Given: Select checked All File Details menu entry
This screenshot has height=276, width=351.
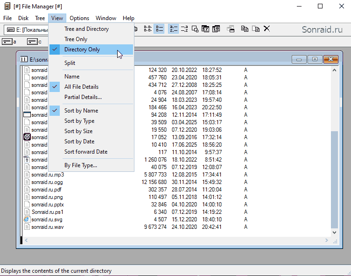Looking at the screenshot, I should point(91,87).
